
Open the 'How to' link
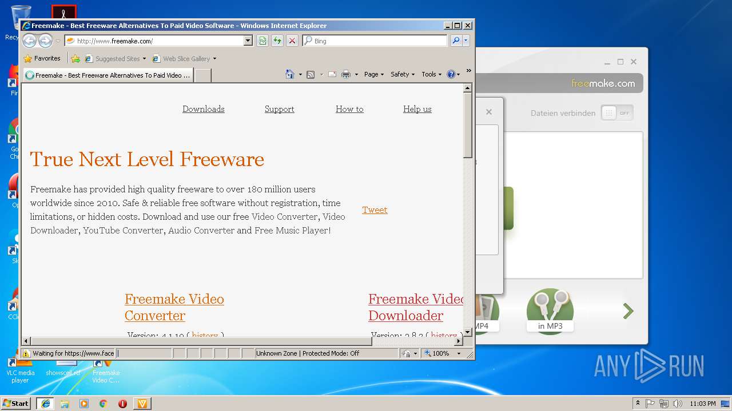click(349, 109)
